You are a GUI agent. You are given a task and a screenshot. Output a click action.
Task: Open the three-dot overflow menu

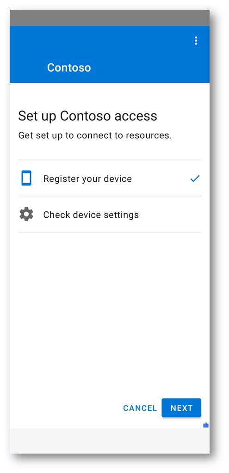pyautogui.click(x=196, y=40)
